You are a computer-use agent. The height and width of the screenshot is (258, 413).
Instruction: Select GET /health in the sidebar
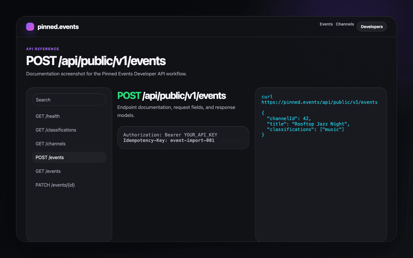pyautogui.click(x=69, y=116)
